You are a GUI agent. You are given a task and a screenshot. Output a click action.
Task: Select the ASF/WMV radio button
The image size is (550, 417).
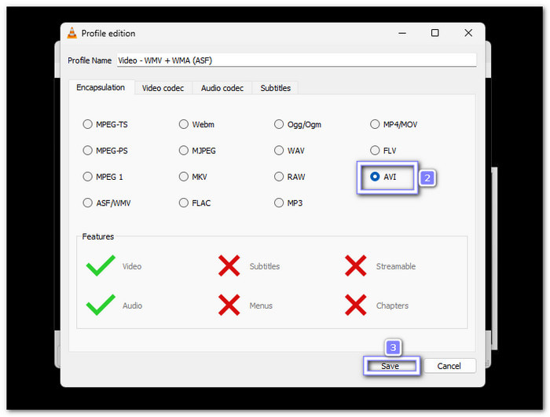click(88, 203)
